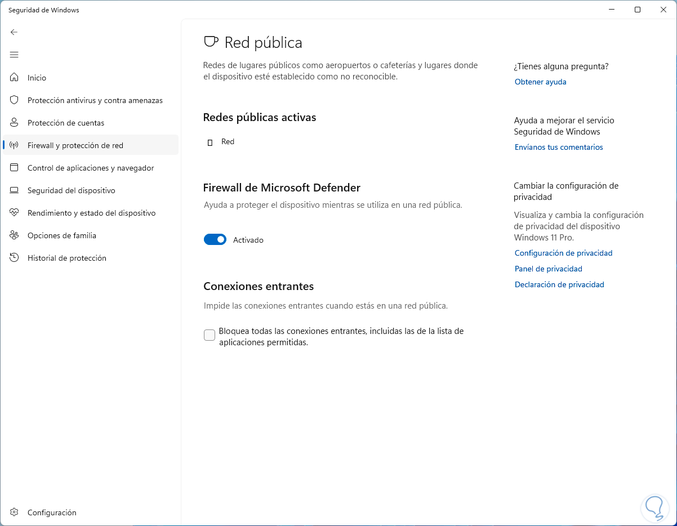Click the device performance heart icon
Viewport: 677px width, 526px height.
(15, 213)
